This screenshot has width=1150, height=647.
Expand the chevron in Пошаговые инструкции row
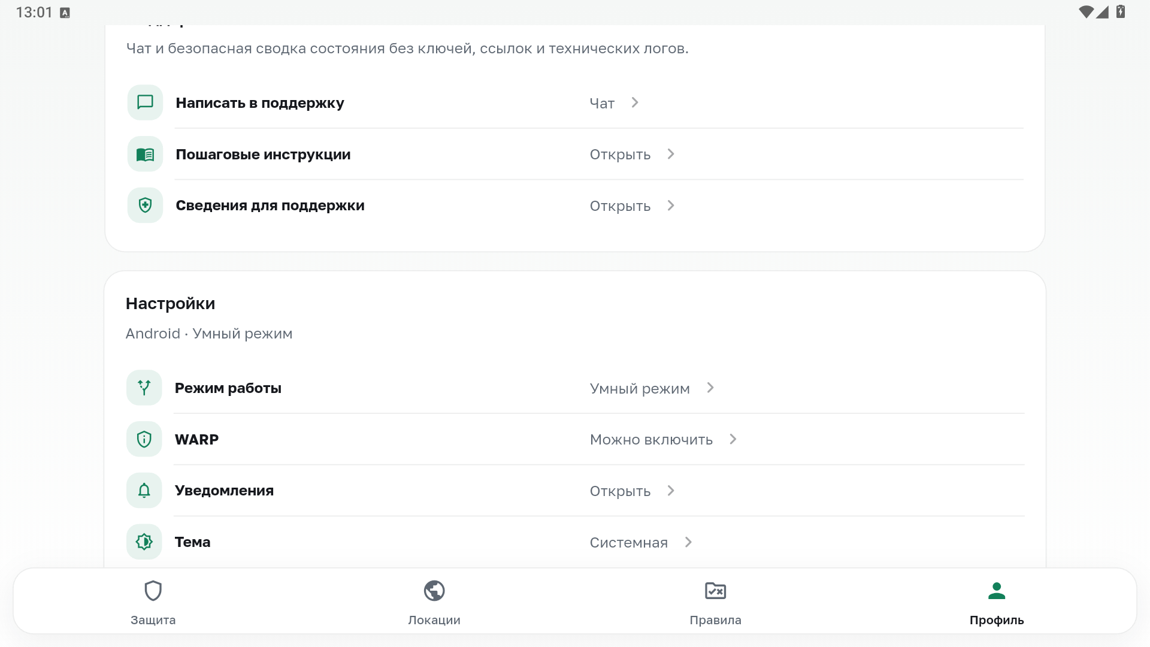click(x=671, y=154)
